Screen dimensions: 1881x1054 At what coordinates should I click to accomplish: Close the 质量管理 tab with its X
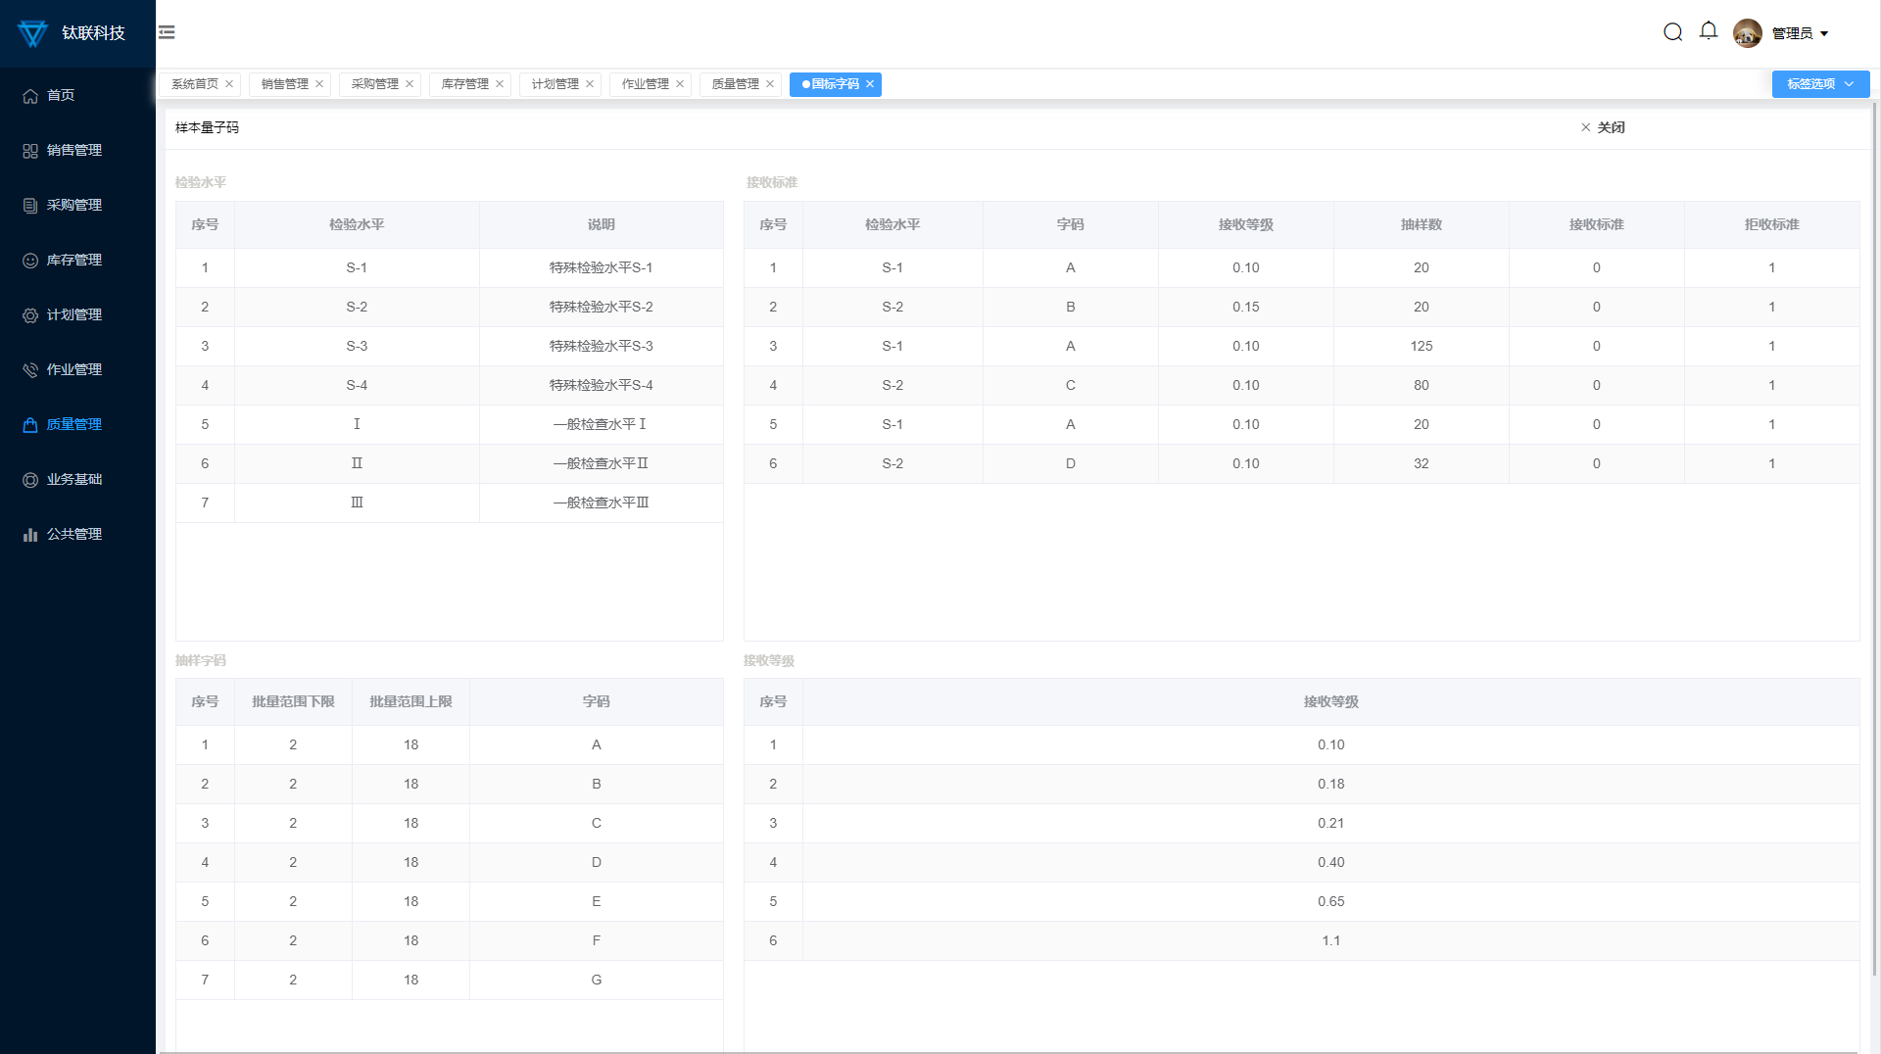click(x=770, y=84)
